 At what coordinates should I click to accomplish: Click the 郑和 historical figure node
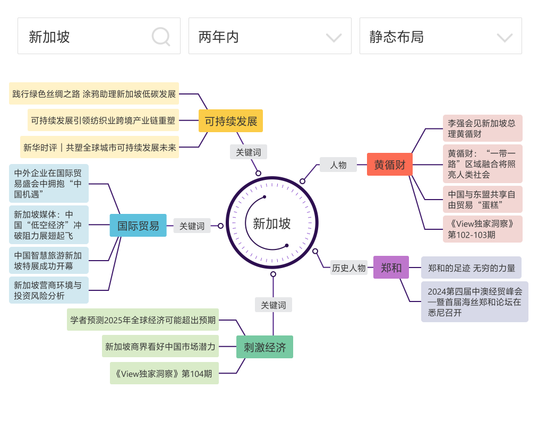coord(391,267)
